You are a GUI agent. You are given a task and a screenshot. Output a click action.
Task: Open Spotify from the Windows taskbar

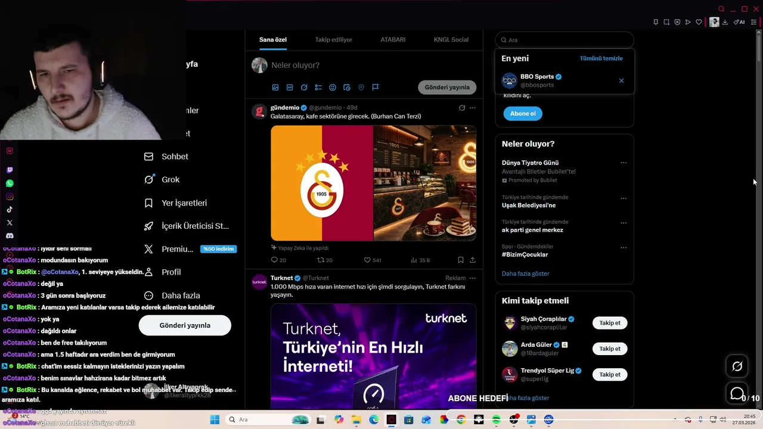tap(496, 419)
